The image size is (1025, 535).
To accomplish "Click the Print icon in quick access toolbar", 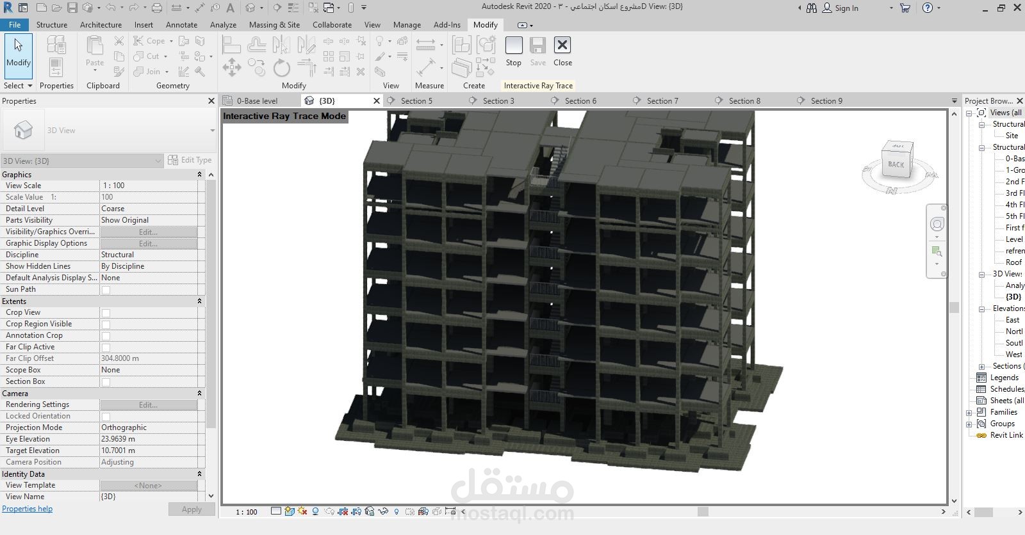I will pos(157,8).
